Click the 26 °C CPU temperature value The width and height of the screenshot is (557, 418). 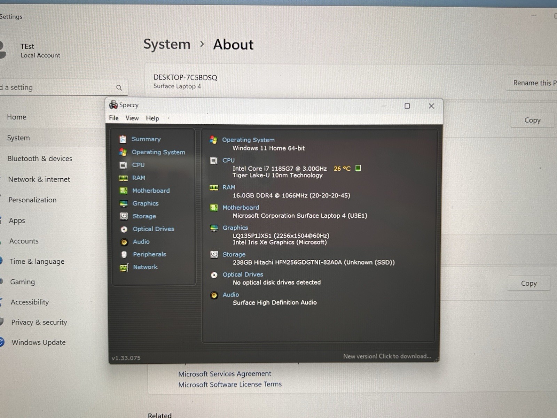[342, 169]
